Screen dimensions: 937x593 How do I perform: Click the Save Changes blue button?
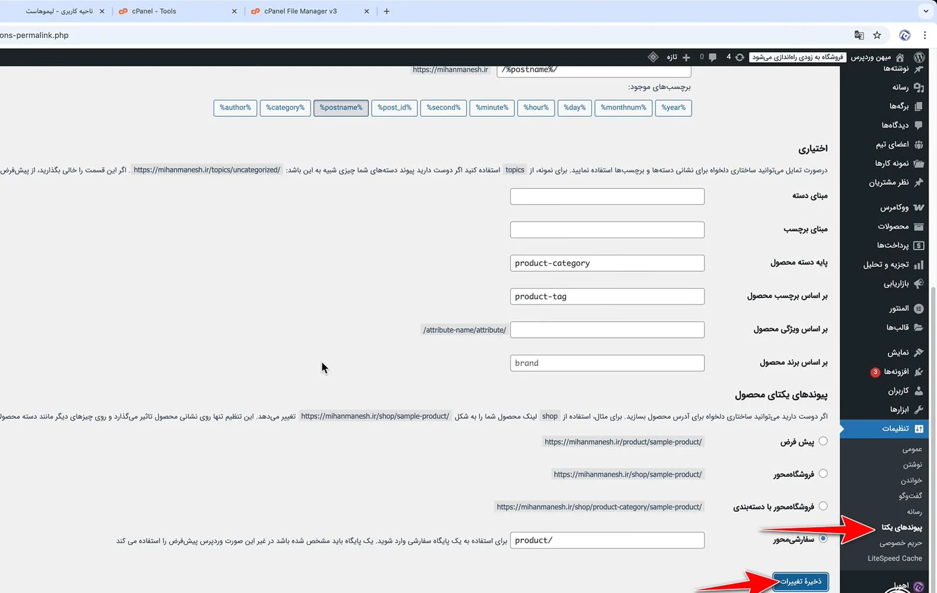point(800,581)
